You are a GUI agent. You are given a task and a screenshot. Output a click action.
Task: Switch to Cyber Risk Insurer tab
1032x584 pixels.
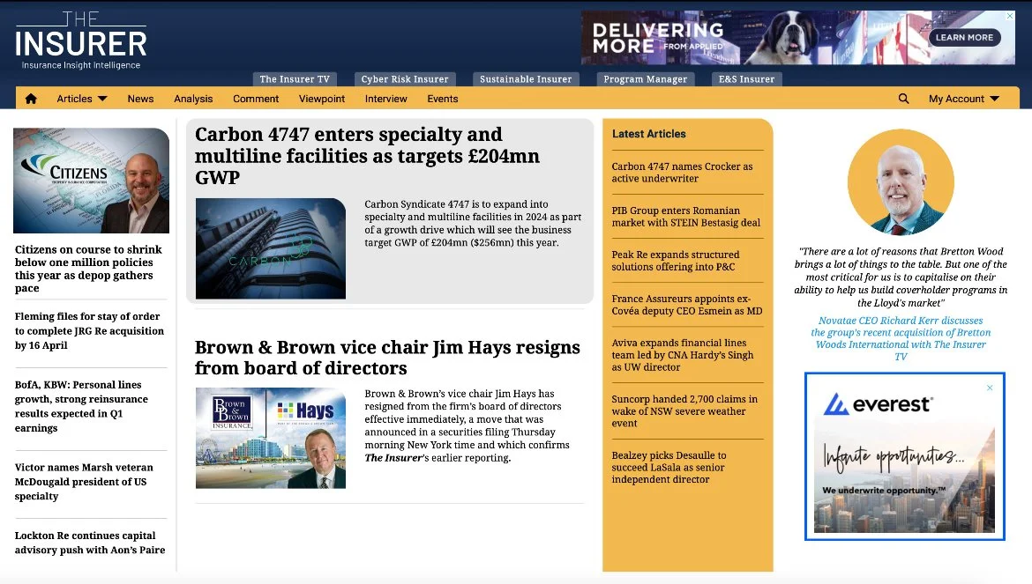(x=405, y=79)
